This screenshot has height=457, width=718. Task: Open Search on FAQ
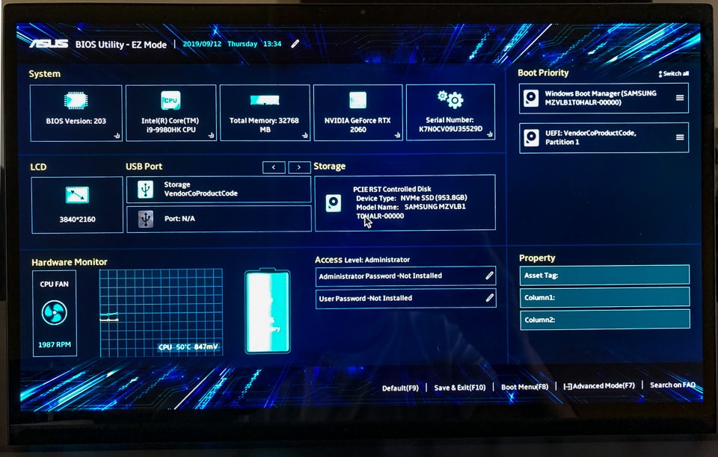click(672, 385)
